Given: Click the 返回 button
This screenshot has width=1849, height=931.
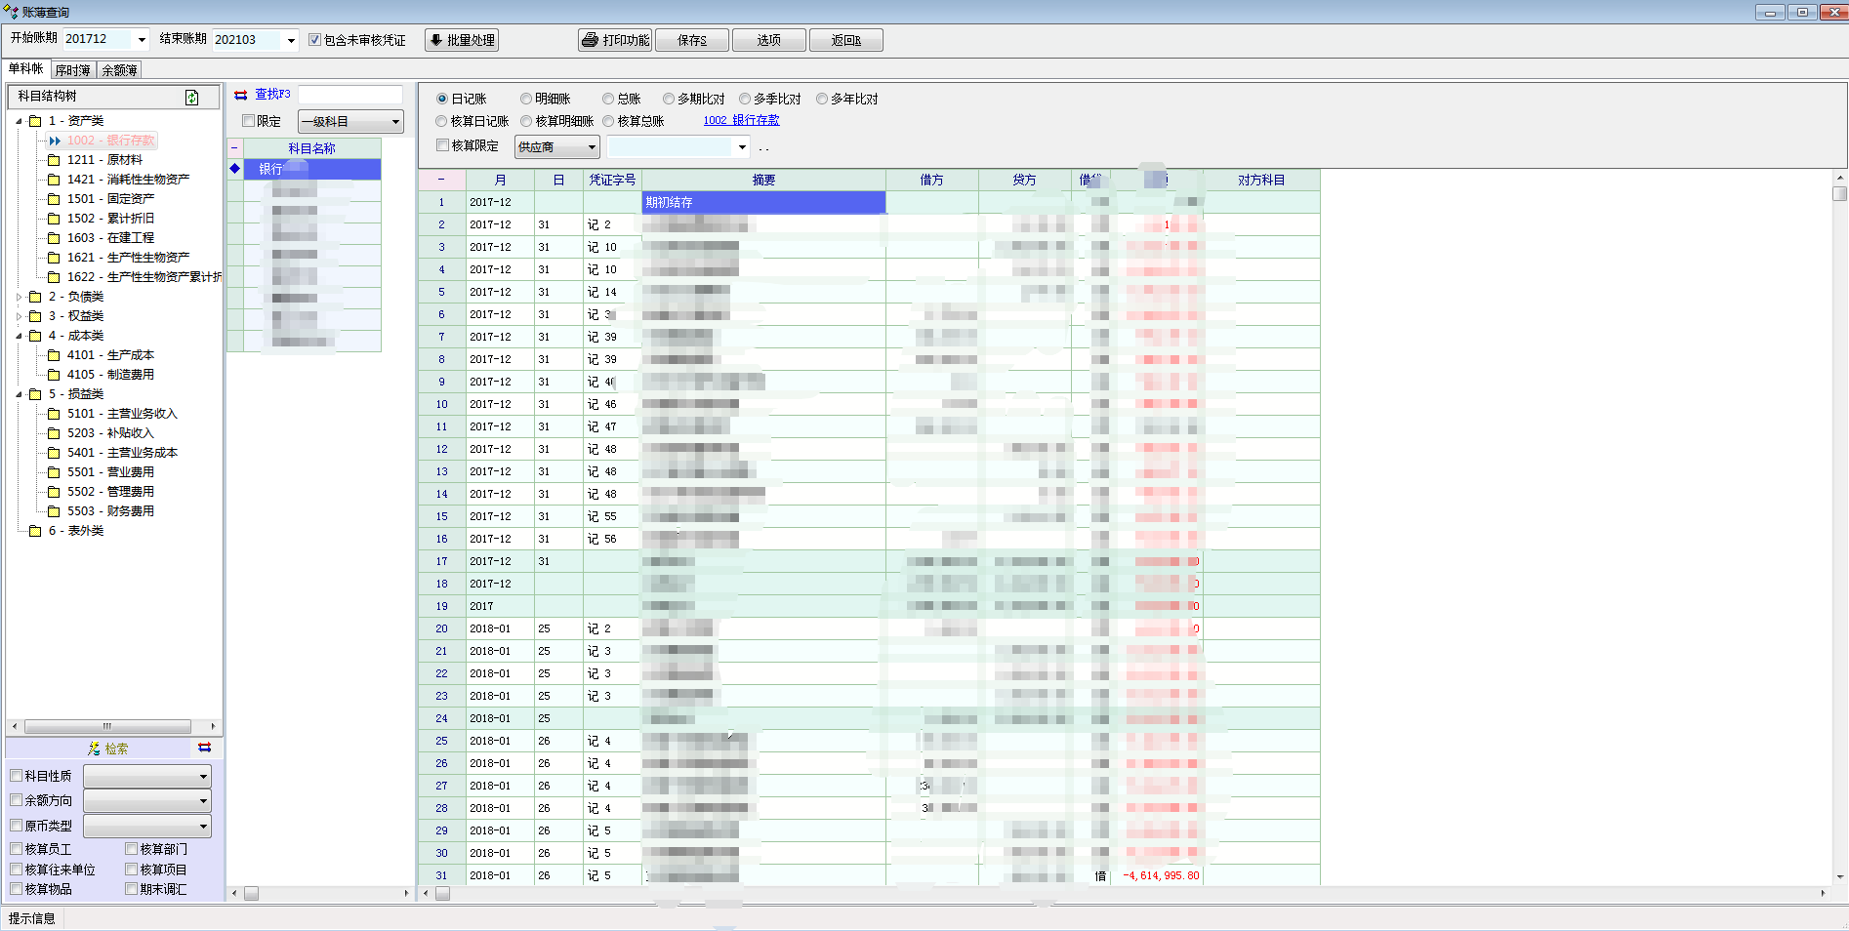Looking at the screenshot, I should click(846, 40).
